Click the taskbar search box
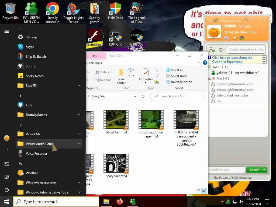The height and width of the screenshot is (207, 276). click(56, 202)
